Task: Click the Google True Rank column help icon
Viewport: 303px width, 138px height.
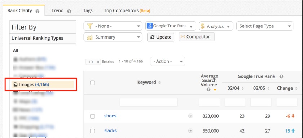Action: coord(281,76)
